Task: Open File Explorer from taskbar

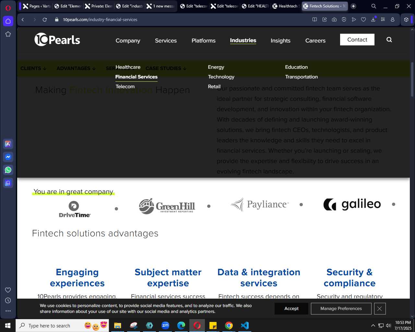Action: 118,326
